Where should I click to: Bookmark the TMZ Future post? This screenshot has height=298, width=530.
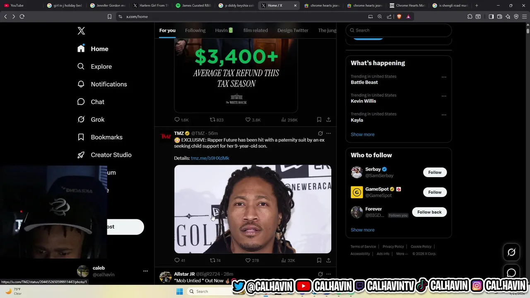[x=319, y=260]
